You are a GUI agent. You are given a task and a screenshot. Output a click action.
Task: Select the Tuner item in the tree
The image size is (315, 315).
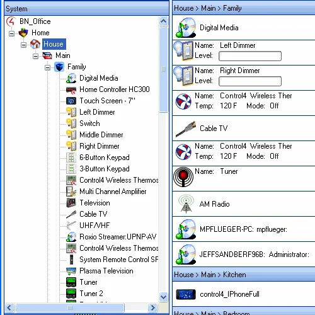[x=88, y=282]
